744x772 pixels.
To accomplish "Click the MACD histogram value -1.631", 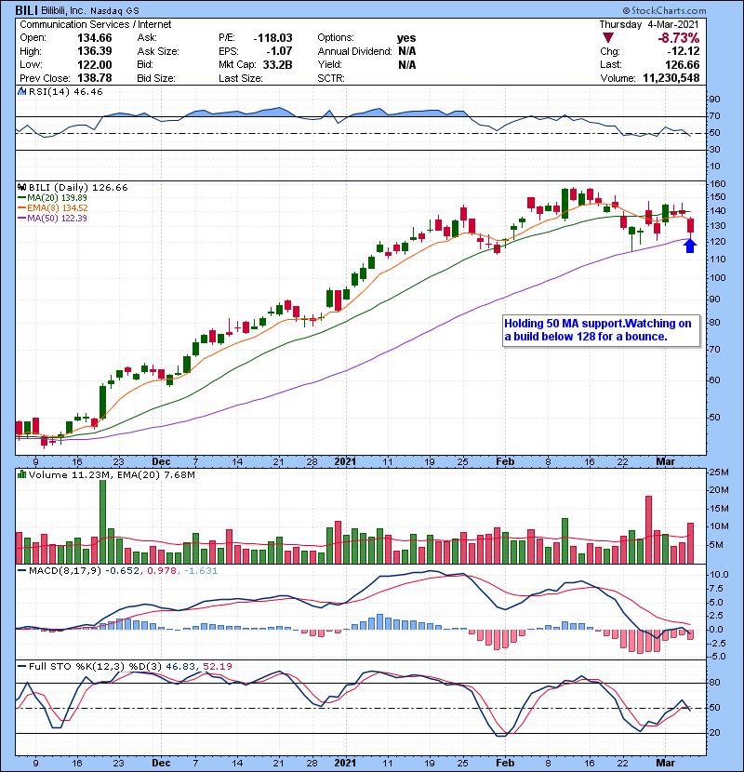I will point(201,571).
